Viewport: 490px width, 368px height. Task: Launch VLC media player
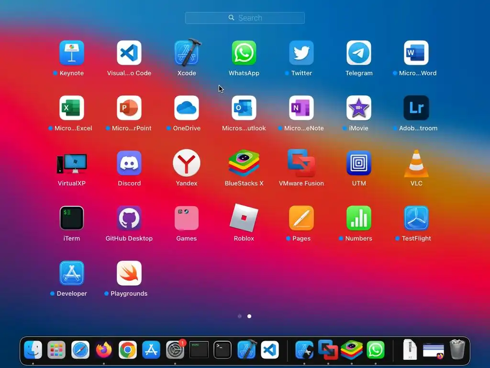(416, 163)
